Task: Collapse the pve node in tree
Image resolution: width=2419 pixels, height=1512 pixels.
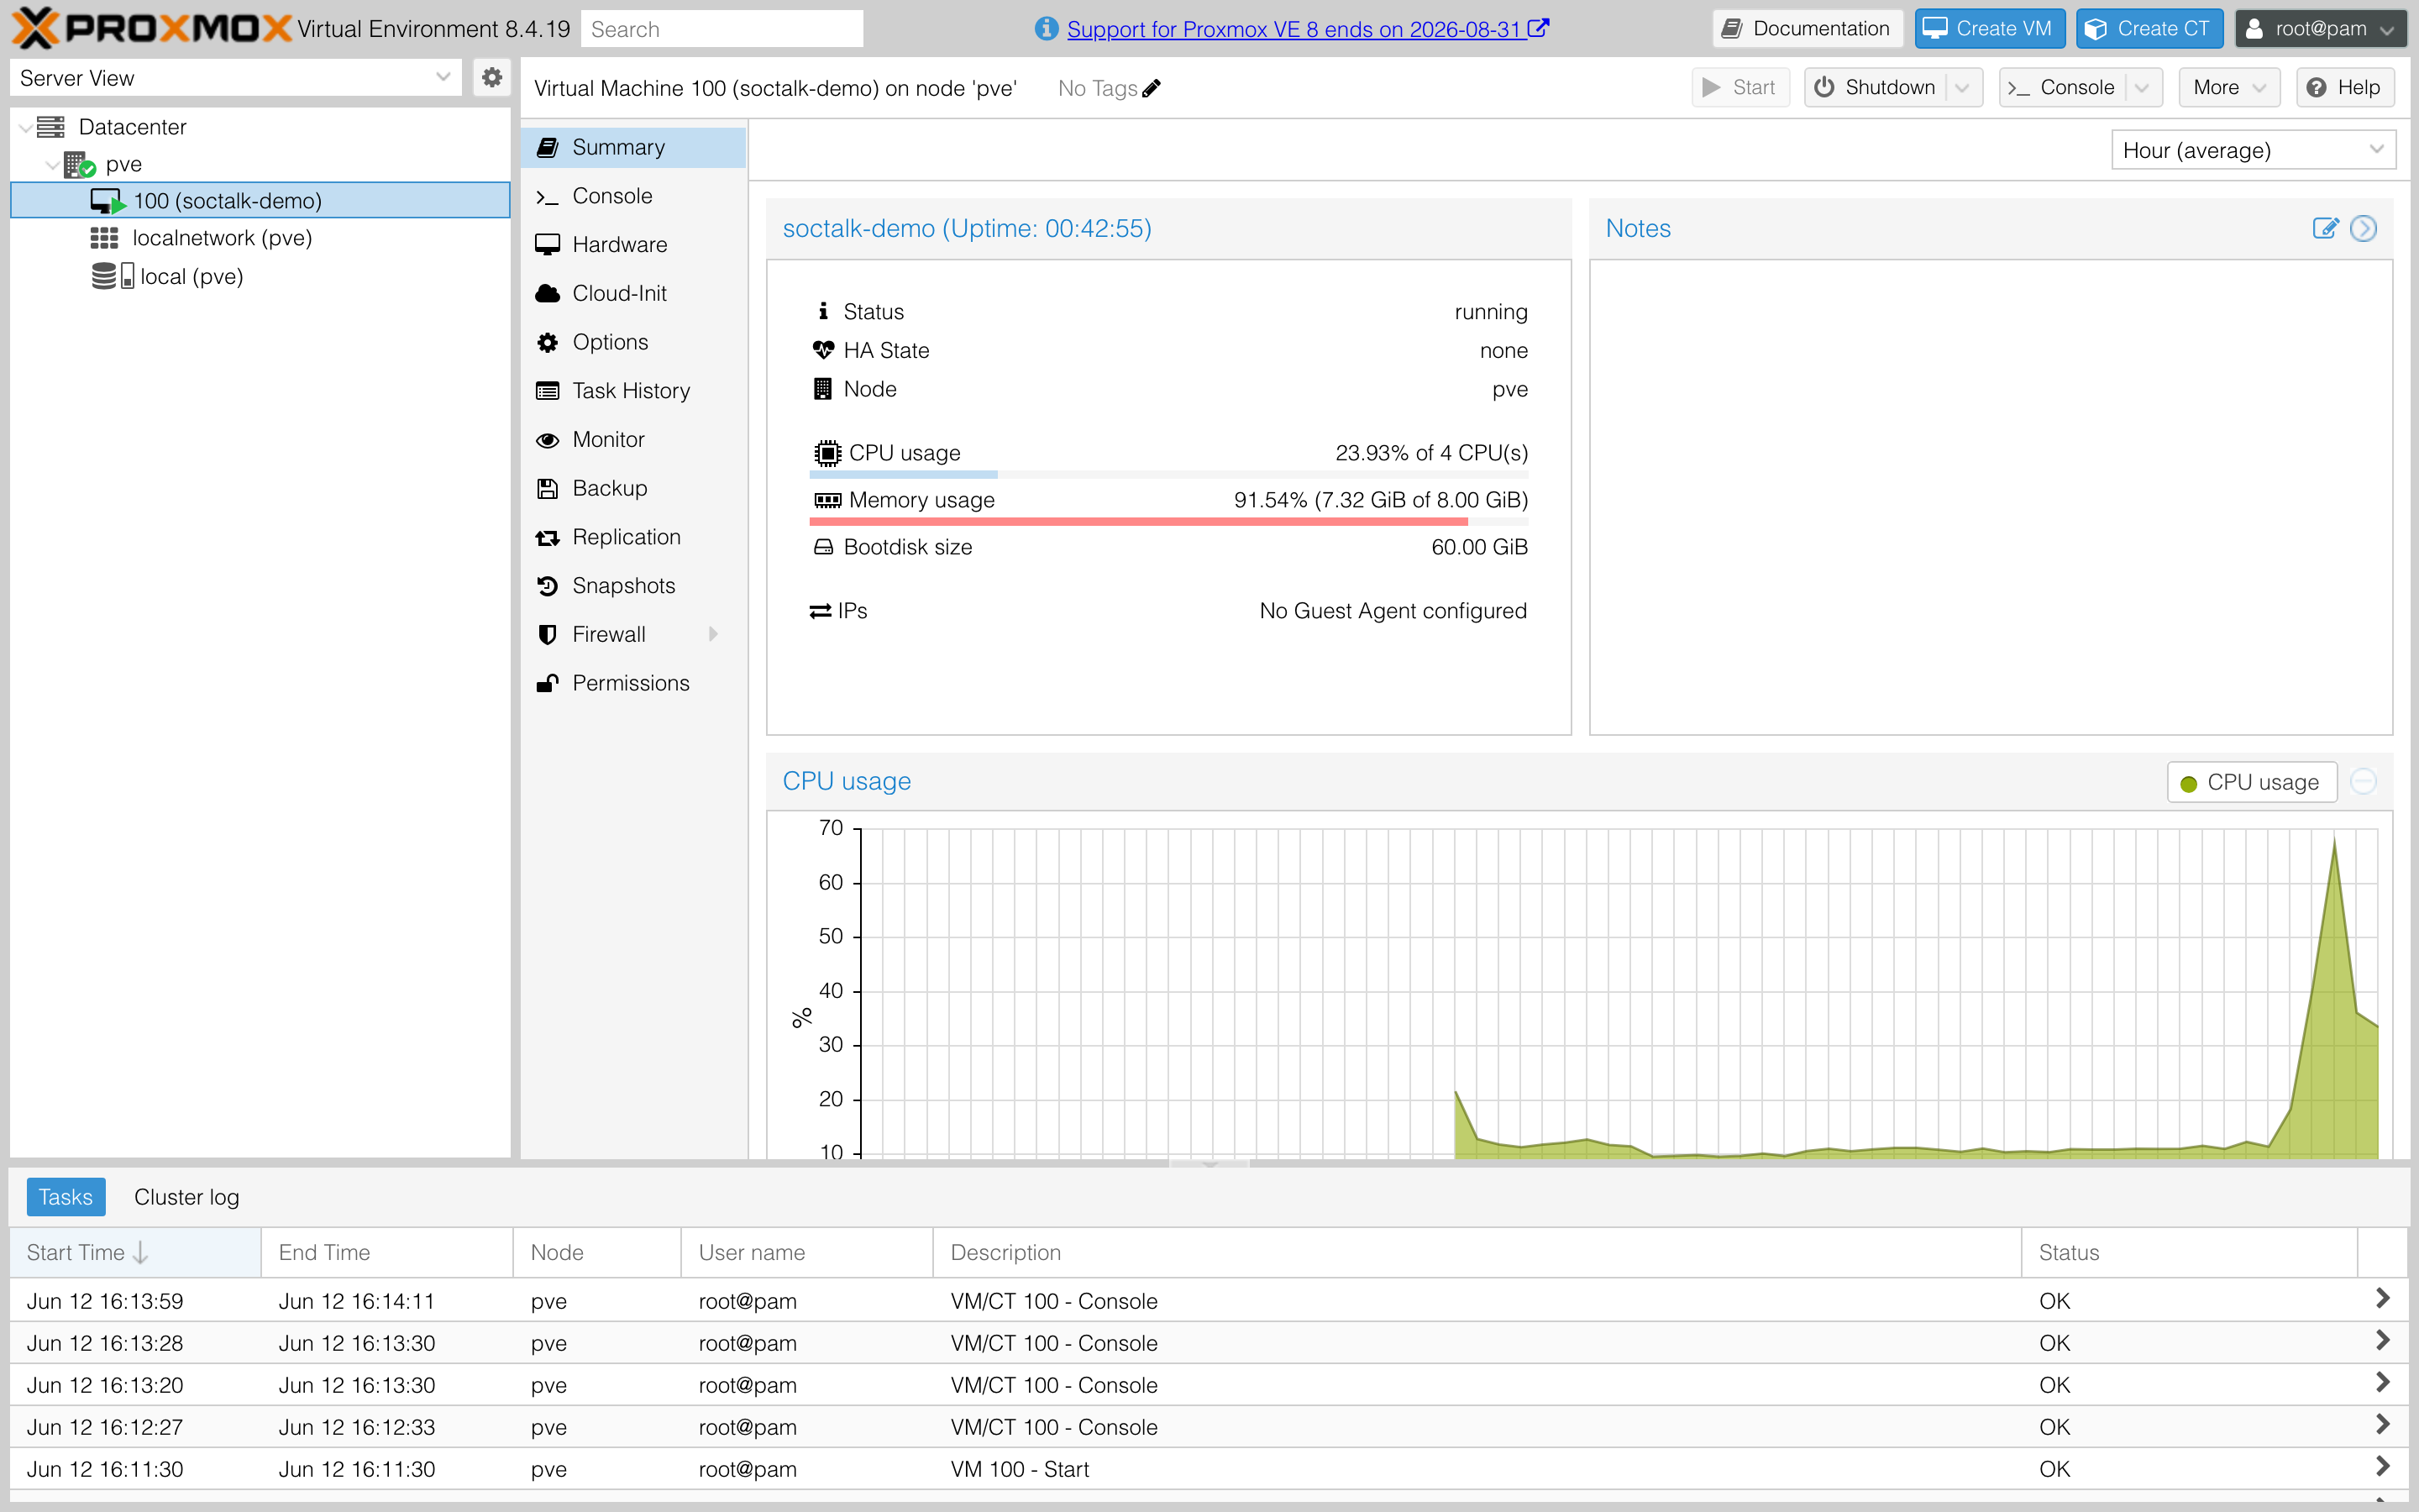Action: [x=52, y=165]
